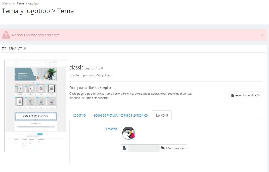The width and height of the screenshot is (269, 172).
Task: Click the favicon filename input field
Action: pos(143,148)
